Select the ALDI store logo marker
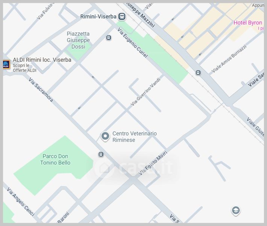Screen dimensions: 267x226 [6, 64]
